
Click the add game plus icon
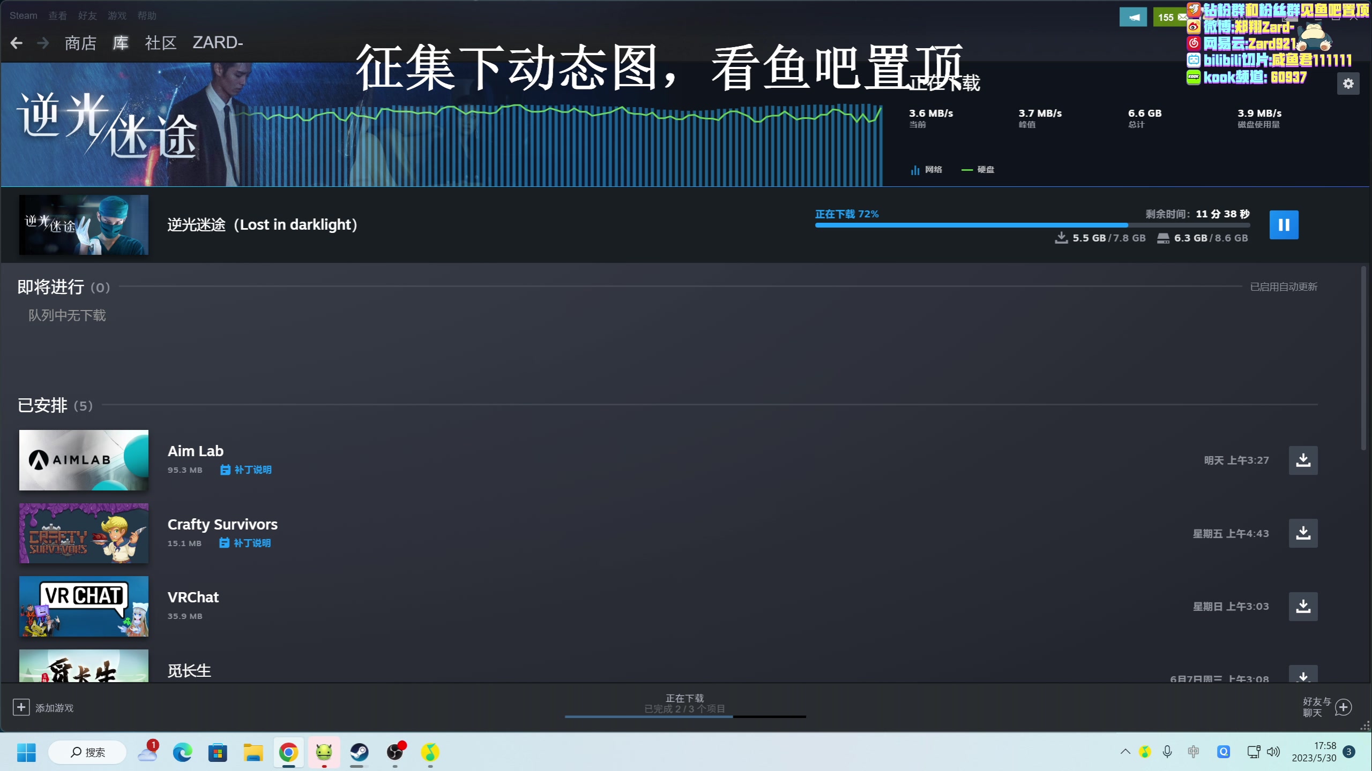click(21, 707)
